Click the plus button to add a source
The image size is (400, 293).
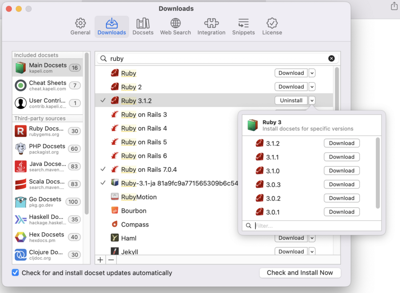(x=100, y=260)
